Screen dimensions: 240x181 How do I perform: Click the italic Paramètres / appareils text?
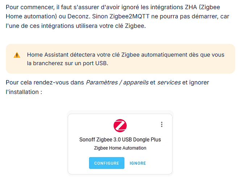pyautogui.click(x=117, y=83)
